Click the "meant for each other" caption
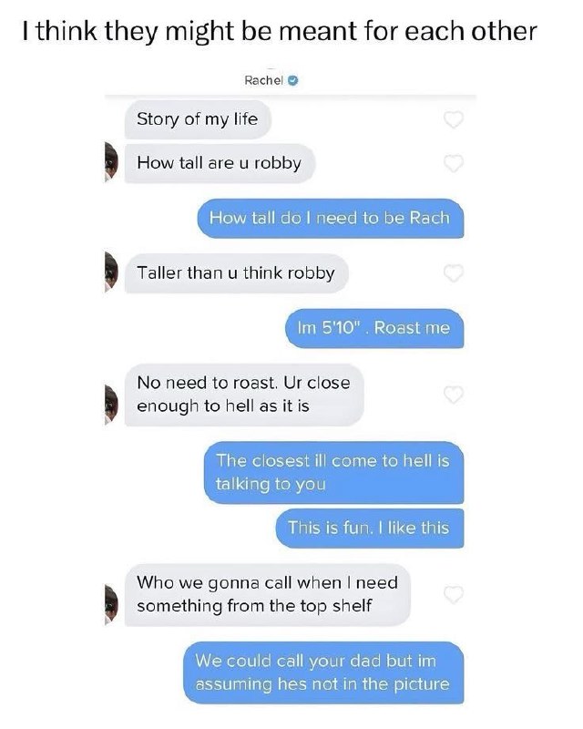The height and width of the screenshot is (729, 583). pos(408,32)
